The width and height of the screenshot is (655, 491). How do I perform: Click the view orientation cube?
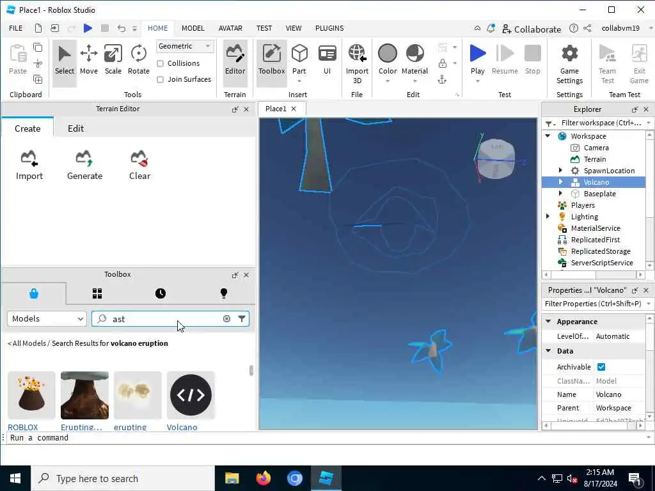[496, 159]
